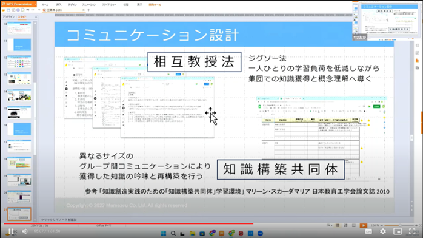This screenshot has width=423, height=238.
Task: Select the highlighted slide 21 thumbnail
Action: [19, 214]
